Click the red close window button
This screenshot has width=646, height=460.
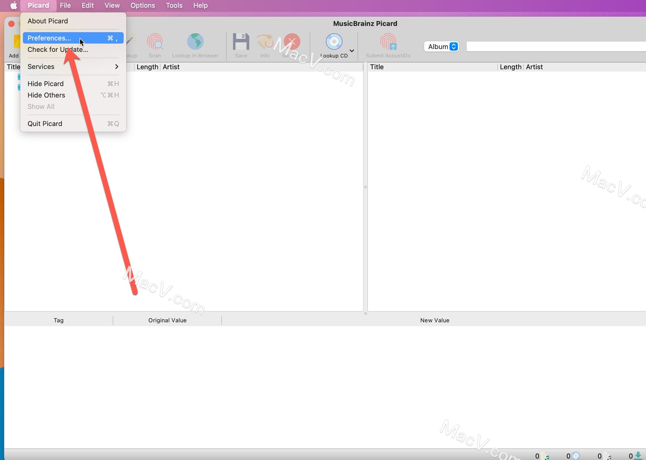click(11, 24)
